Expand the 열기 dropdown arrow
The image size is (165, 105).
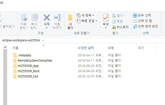(125, 16)
